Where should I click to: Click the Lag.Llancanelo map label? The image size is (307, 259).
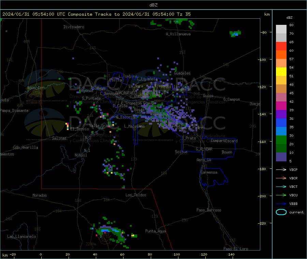21,237
